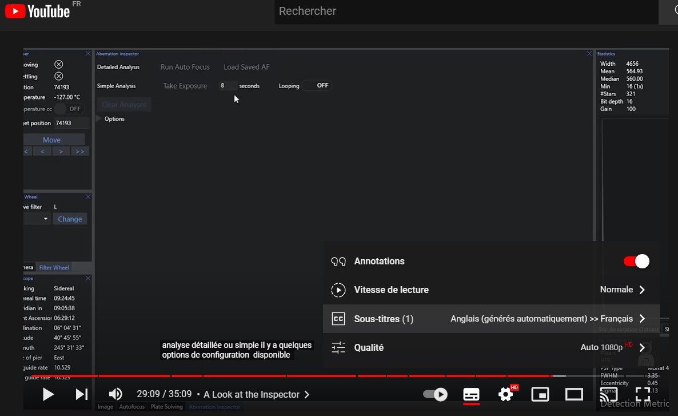
Task: Click the Annotations menu row icon
Action: [x=338, y=261]
